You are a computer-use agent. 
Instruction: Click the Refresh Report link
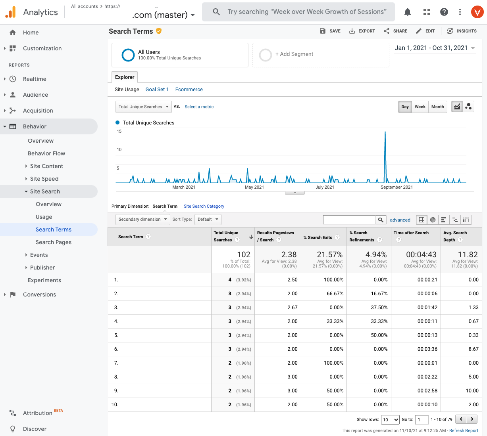(464, 430)
